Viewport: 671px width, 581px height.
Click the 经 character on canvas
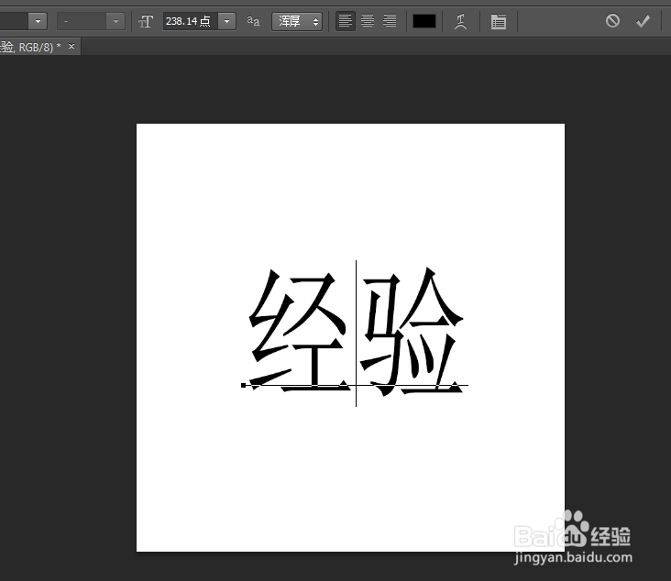point(300,330)
